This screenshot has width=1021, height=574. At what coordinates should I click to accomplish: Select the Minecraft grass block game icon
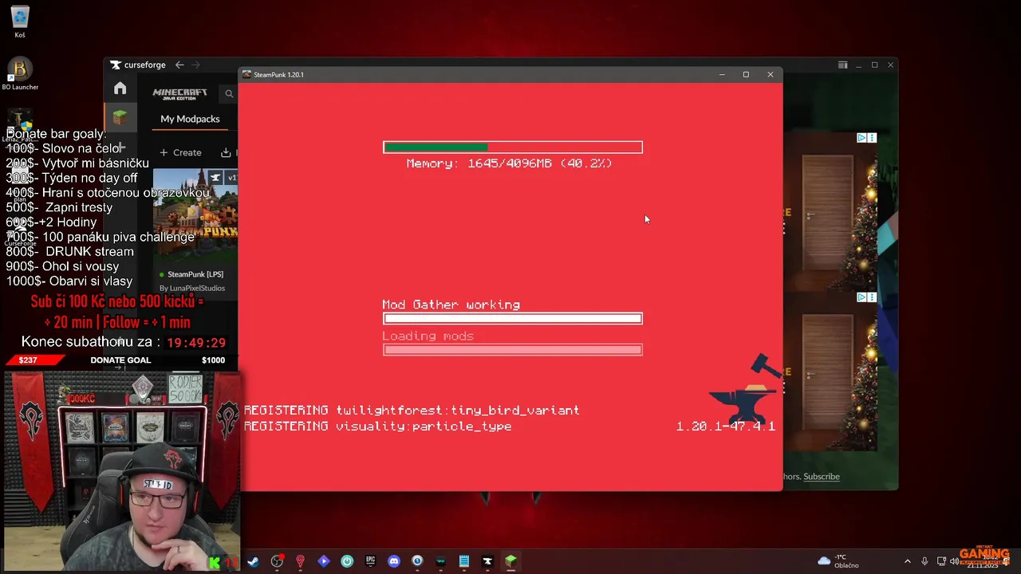tap(120, 118)
